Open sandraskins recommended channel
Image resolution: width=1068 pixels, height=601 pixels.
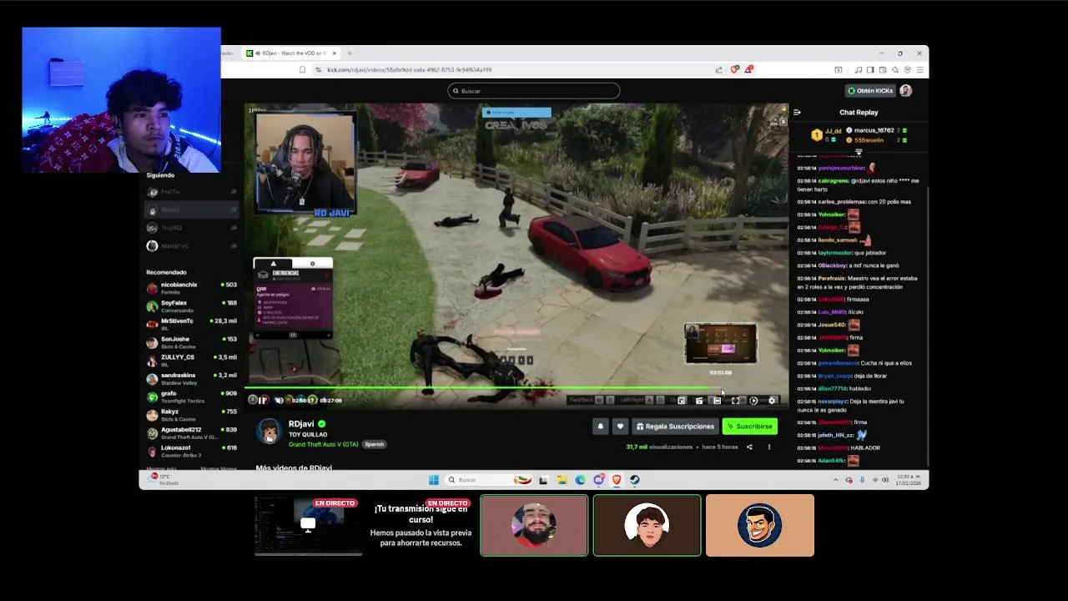tap(191, 378)
